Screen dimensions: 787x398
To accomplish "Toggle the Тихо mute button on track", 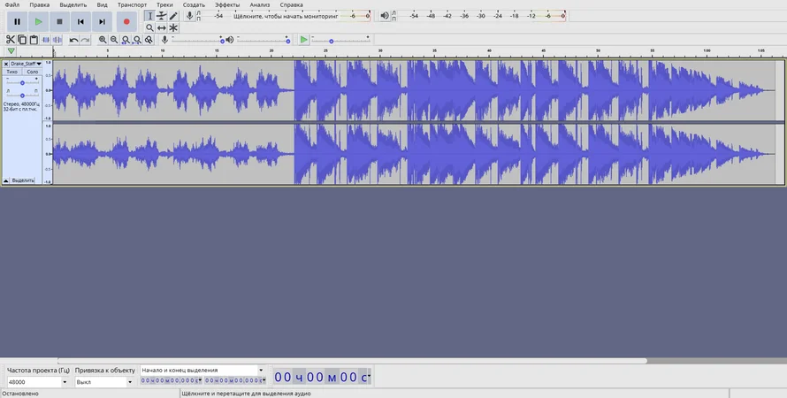I will pos(12,72).
